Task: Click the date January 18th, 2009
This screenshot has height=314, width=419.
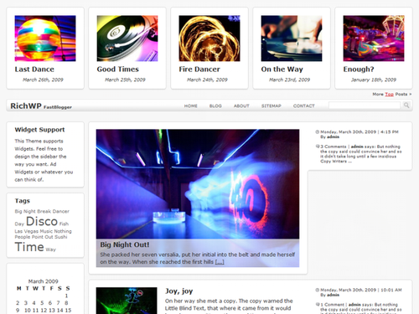Action: pyautogui.click(x=374, y=80)
